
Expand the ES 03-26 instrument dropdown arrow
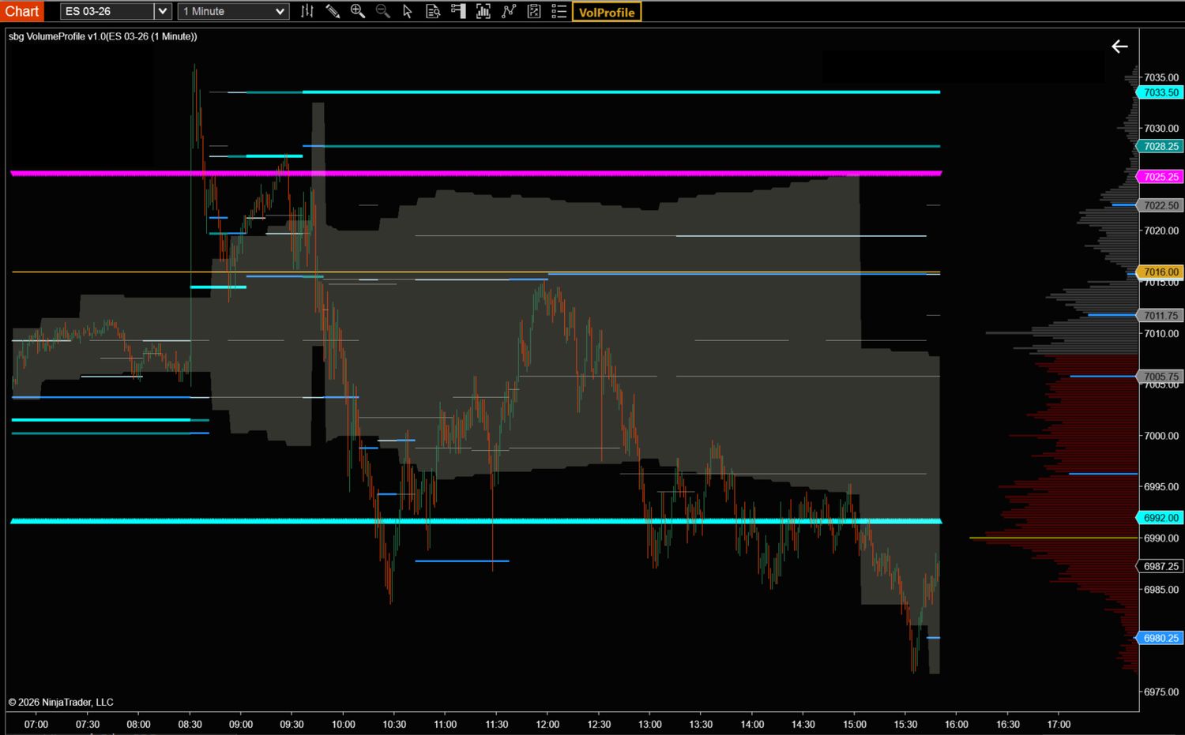(162, 11)
